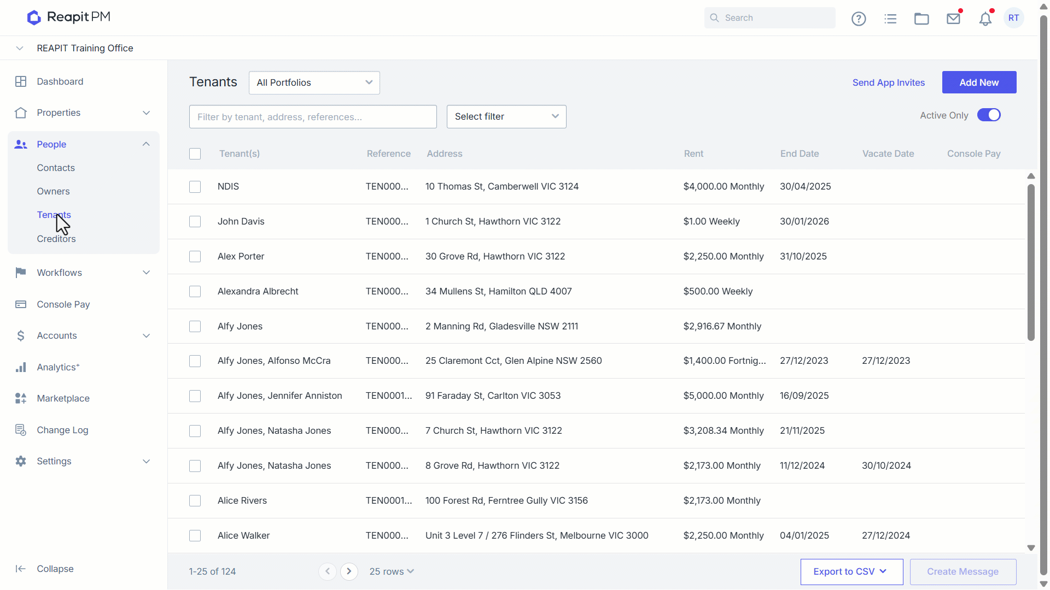Click the RT user avatar
Viewport: 1050px width, 590px height.
(1014, 18)
